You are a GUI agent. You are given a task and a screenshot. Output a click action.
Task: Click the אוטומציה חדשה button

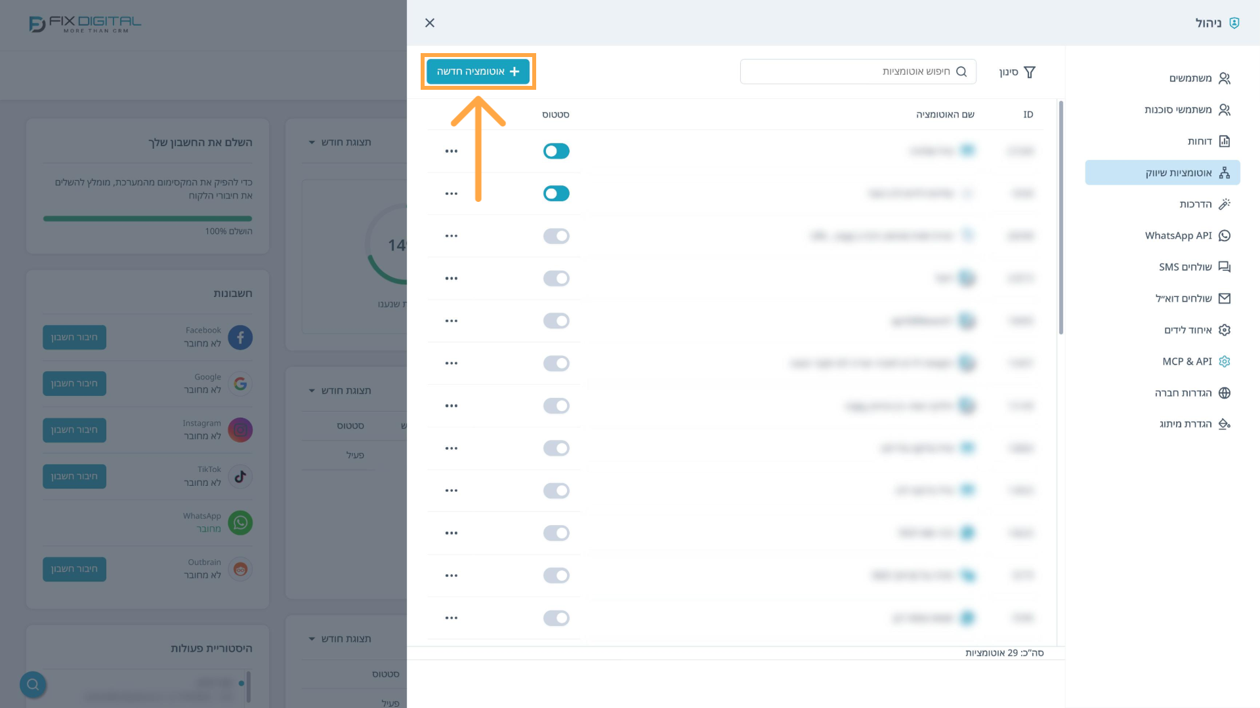pyautogui.click(x=478, y=71)
